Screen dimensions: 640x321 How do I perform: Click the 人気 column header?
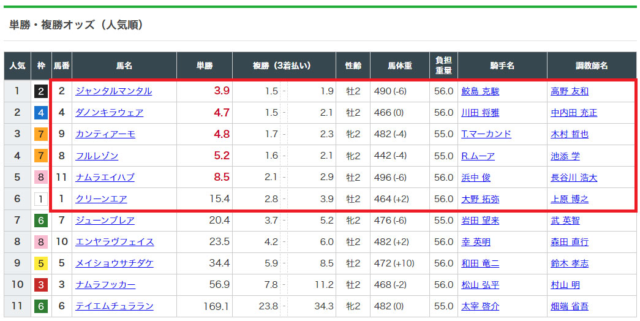pyautogui.click(x=17, y=66)
